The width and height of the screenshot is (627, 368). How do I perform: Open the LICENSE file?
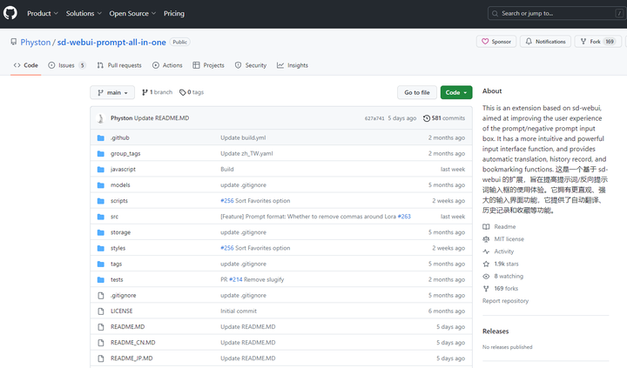pyautogui.click(x=122, y=311)
